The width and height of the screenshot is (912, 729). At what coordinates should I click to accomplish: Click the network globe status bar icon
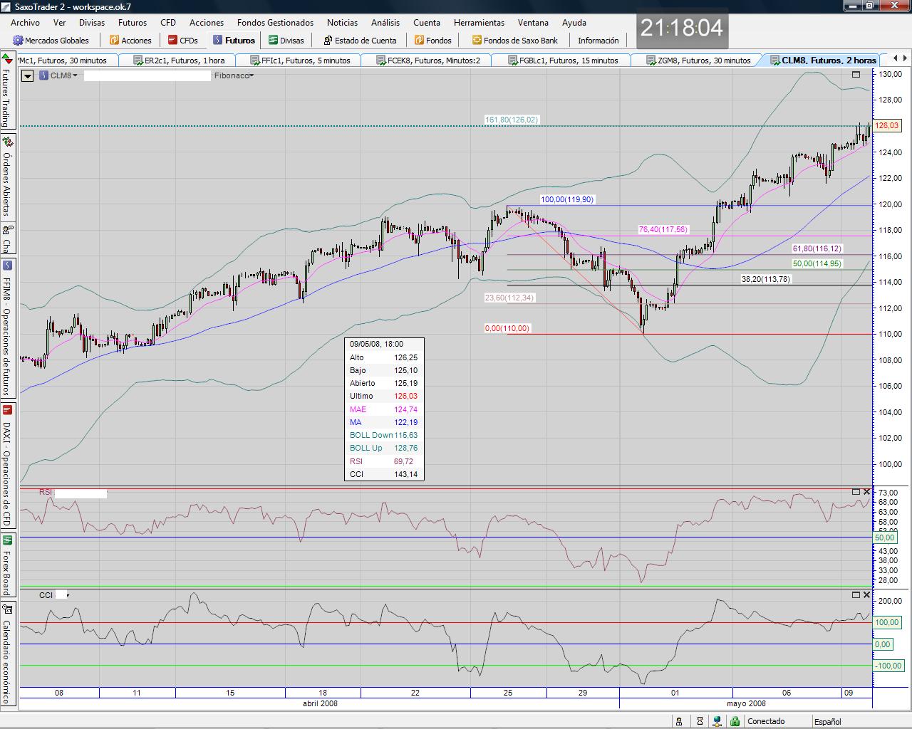click(x=718, y=721)
